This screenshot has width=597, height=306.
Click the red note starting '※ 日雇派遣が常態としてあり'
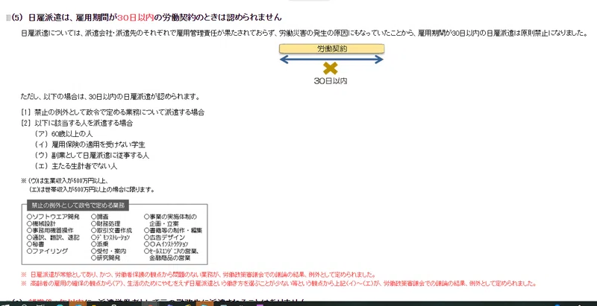(x=199, y=275)
